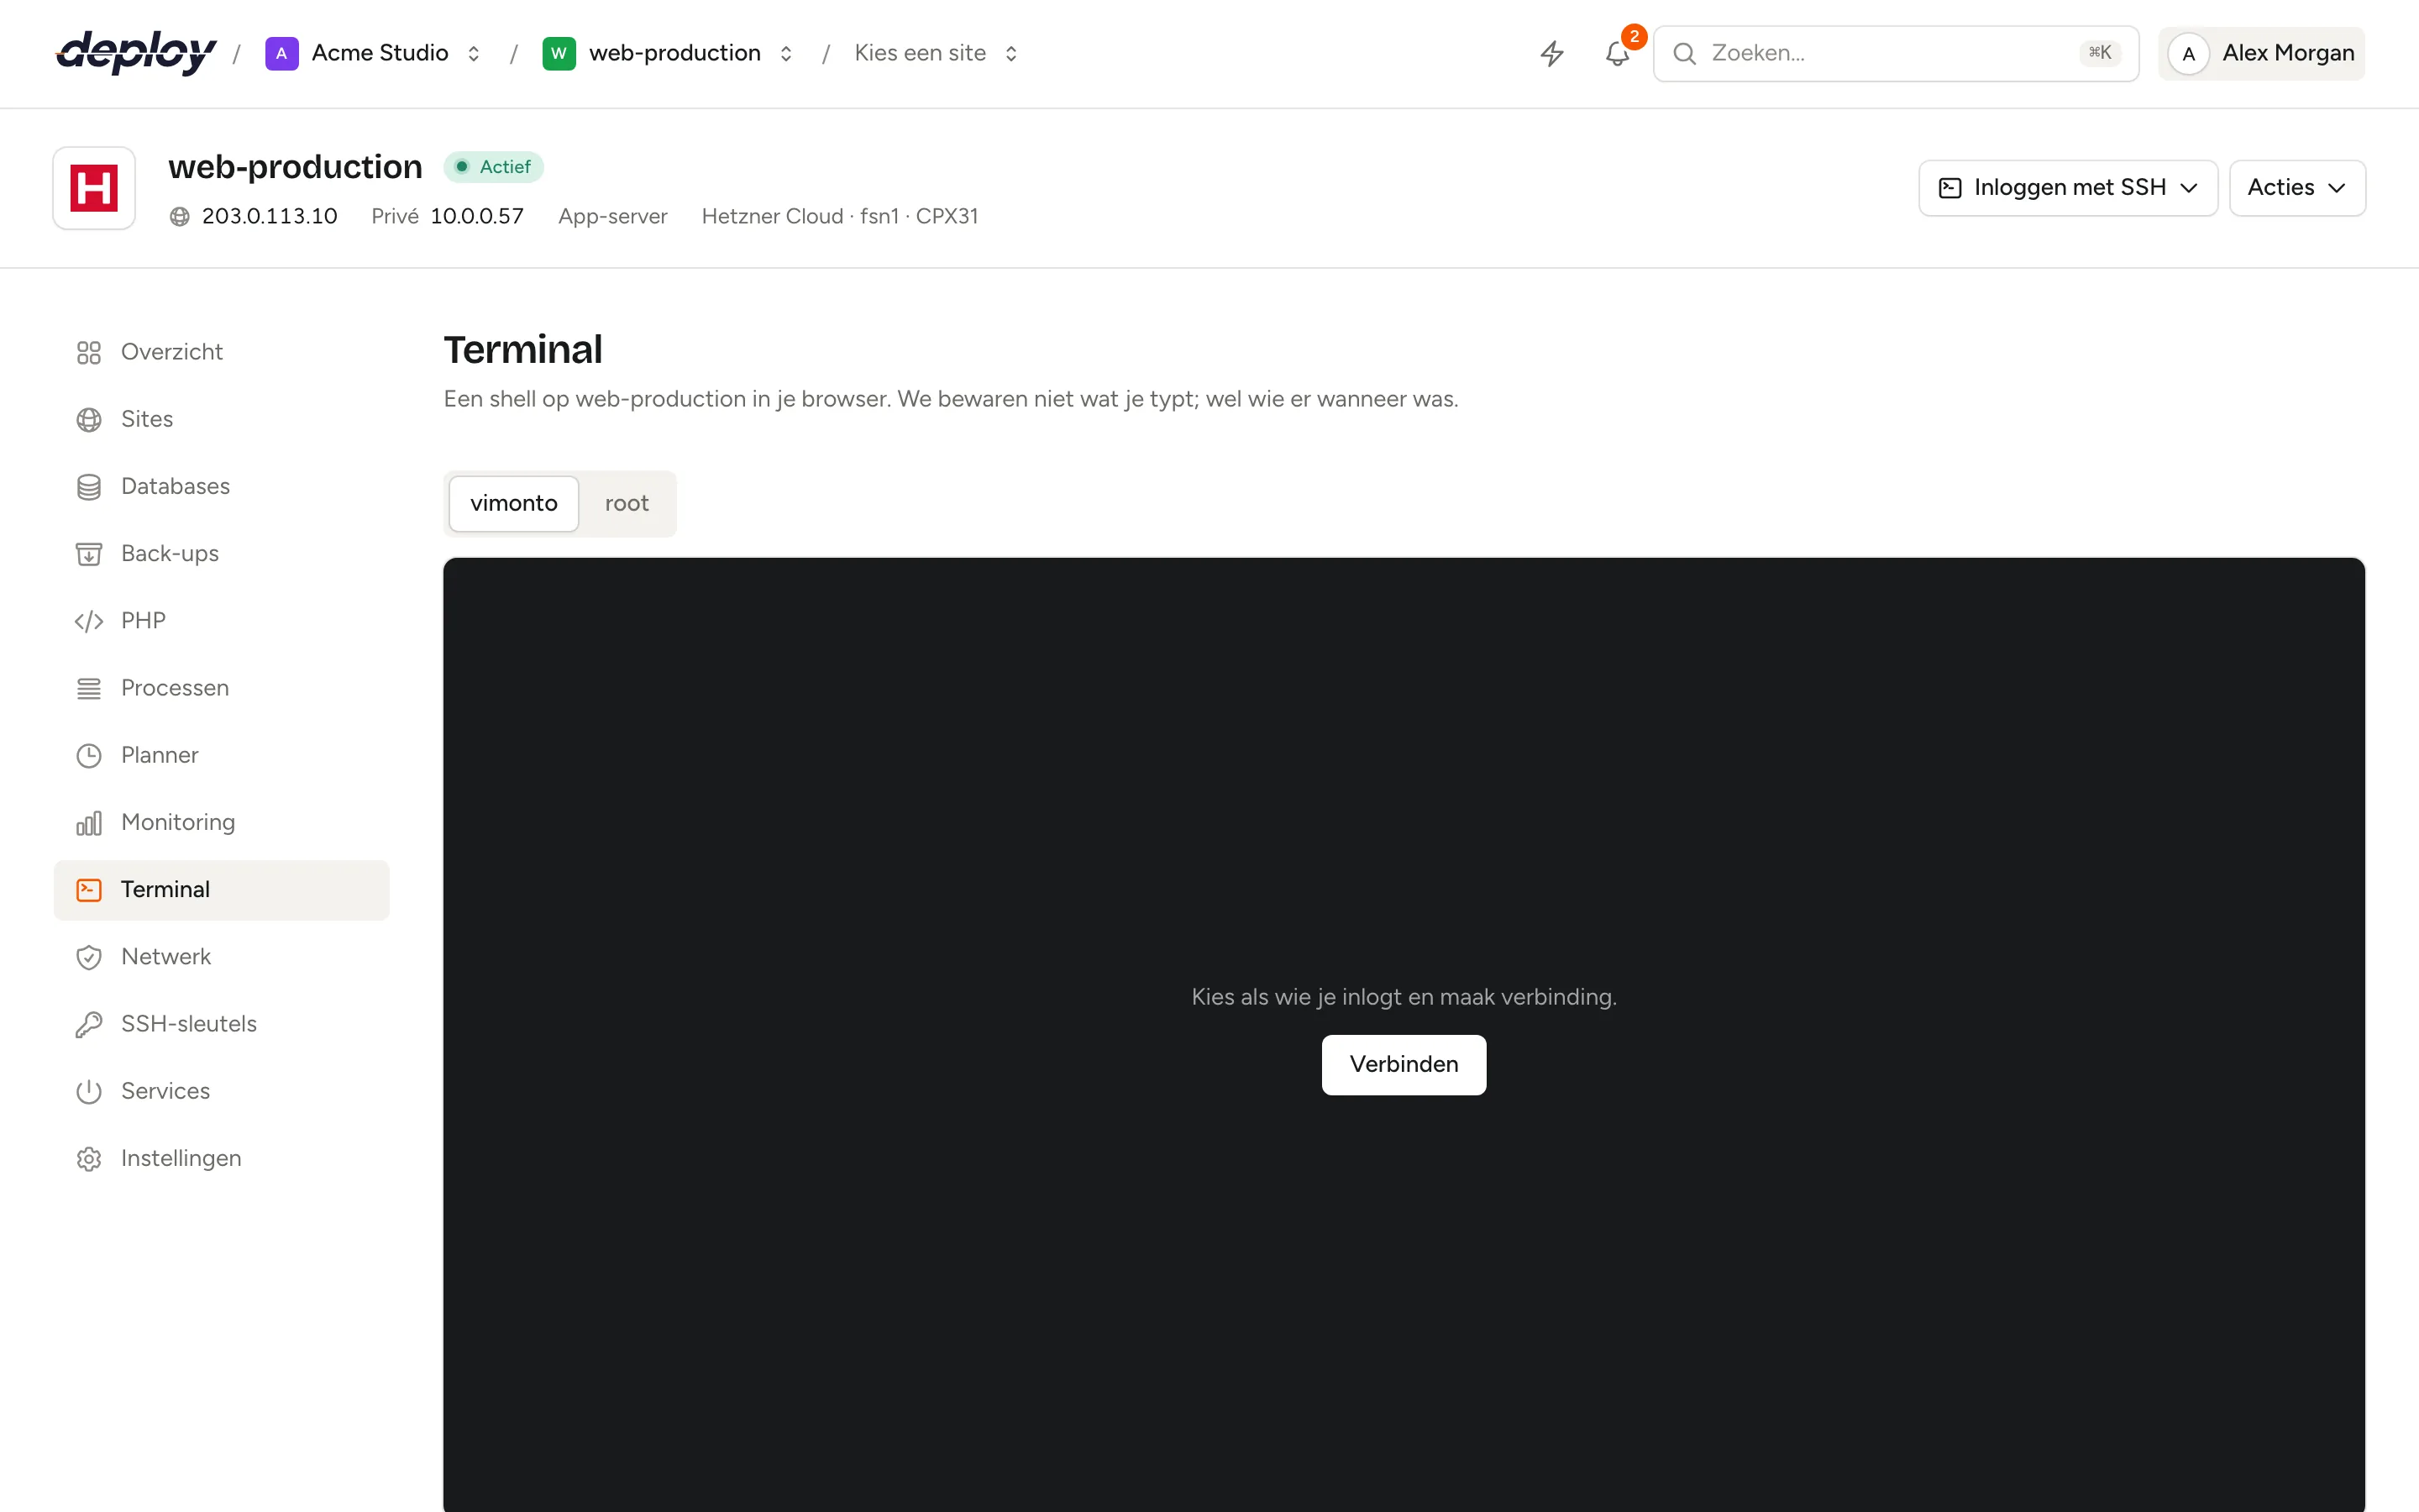Click the Services power icon
This screenshot has height=1512, width=2419.
click(89, 1091)
